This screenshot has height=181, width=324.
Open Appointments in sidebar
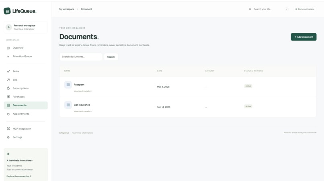pos(26,114)
